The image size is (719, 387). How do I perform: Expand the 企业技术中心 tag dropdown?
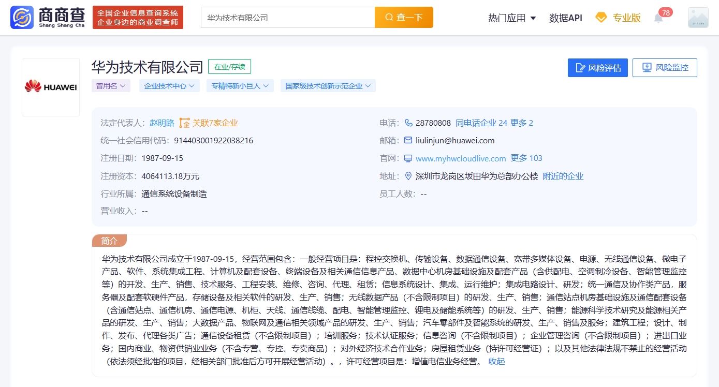tap(169, 86)
